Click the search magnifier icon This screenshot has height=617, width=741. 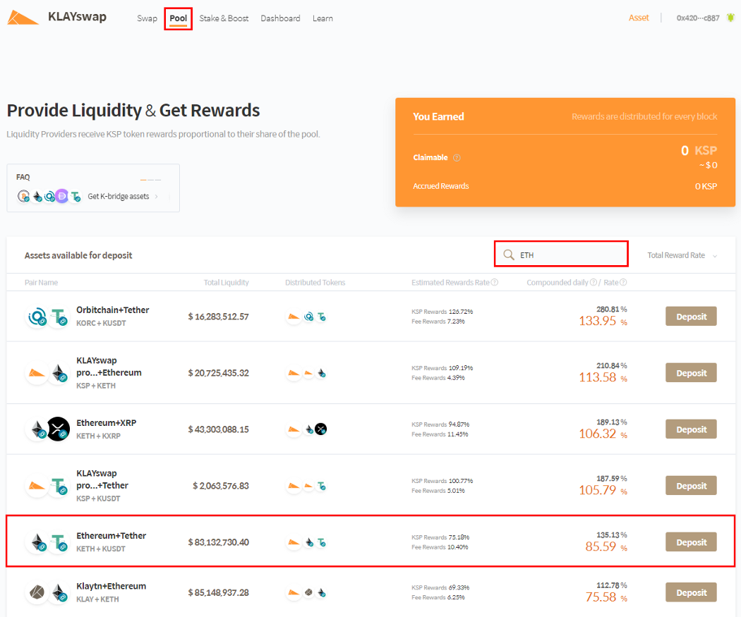[x=509, y=255]
